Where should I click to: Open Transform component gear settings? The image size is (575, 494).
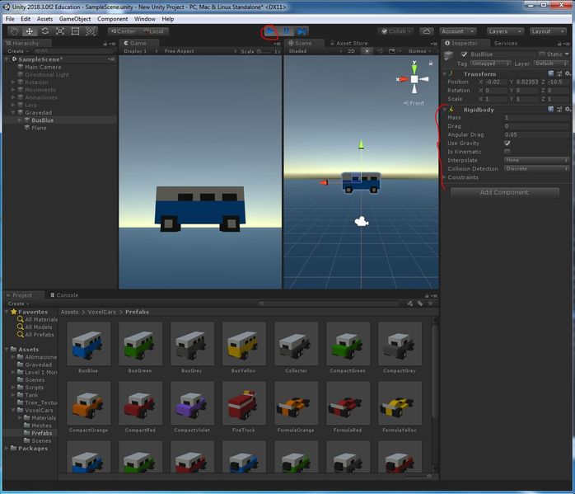(568, 73)
